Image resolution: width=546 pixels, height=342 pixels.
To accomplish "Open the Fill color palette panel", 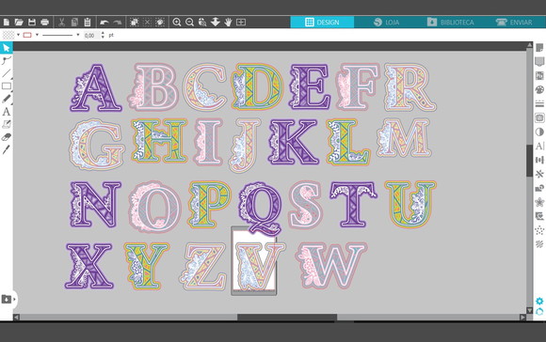I will coord(539,89).
